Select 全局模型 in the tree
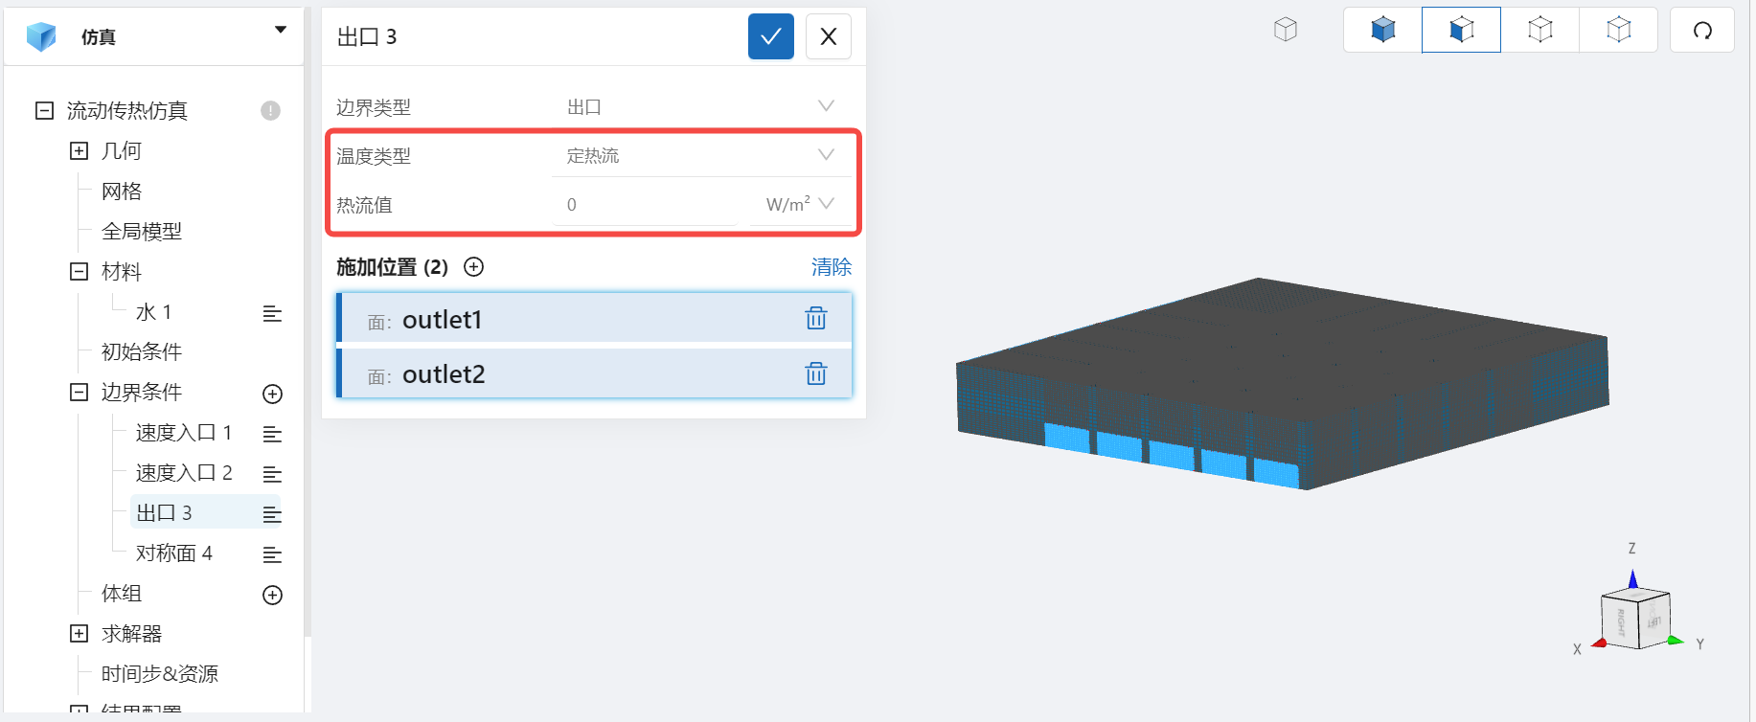 (142, 231)
